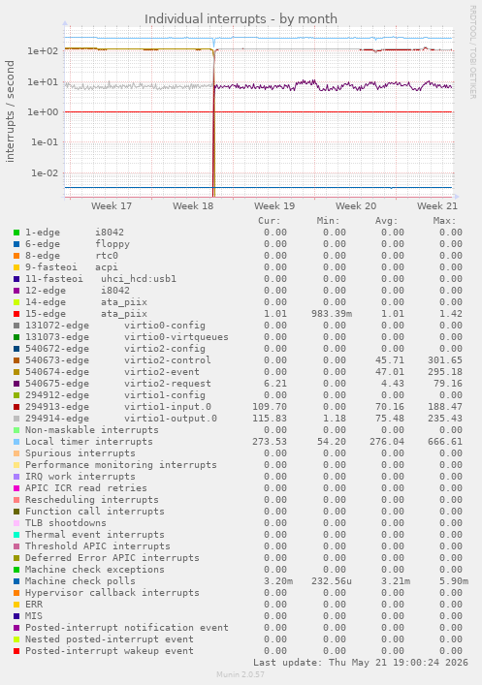Click the red 15-edge ata_piix legend swatch
Viewport: 482px width, 685px height.
(x=16, y=314)
